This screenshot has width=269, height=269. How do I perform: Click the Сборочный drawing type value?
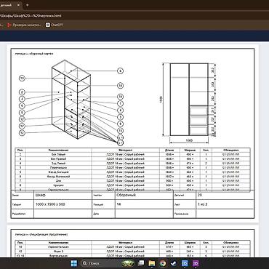pyautogui.click(x=126, y=195)
